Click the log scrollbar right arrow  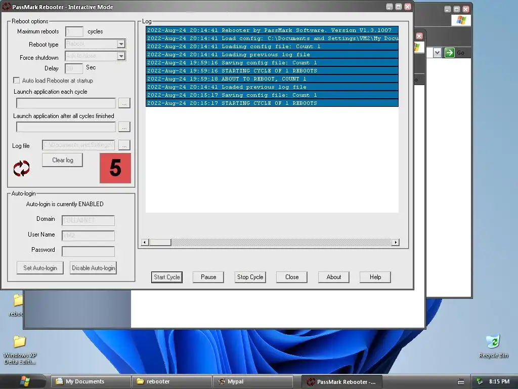395,243
